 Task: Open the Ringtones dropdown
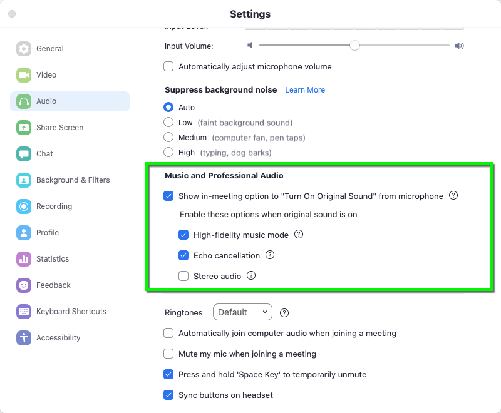(x=242, y=312)
